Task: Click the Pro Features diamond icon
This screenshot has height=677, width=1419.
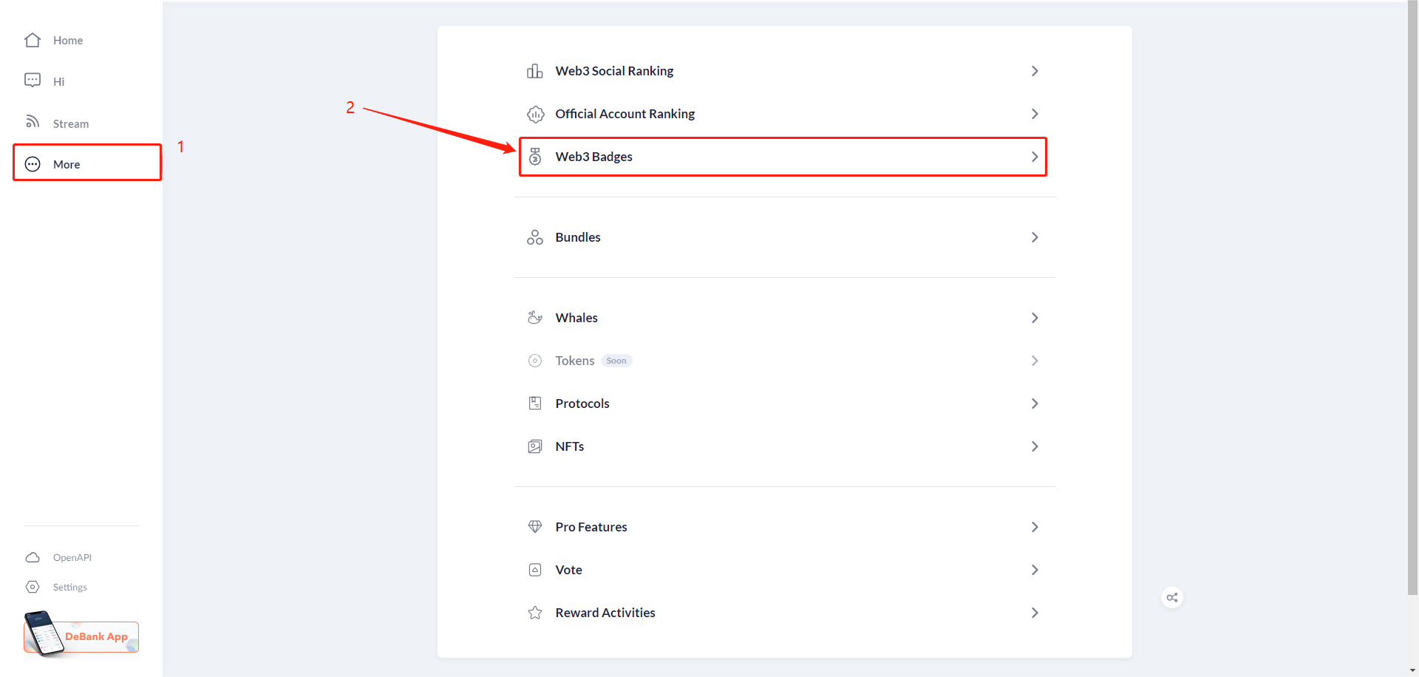Action: 535,527
